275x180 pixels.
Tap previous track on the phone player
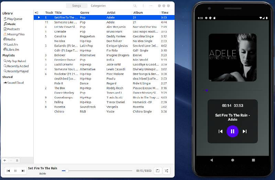click(x=220, y=131)
